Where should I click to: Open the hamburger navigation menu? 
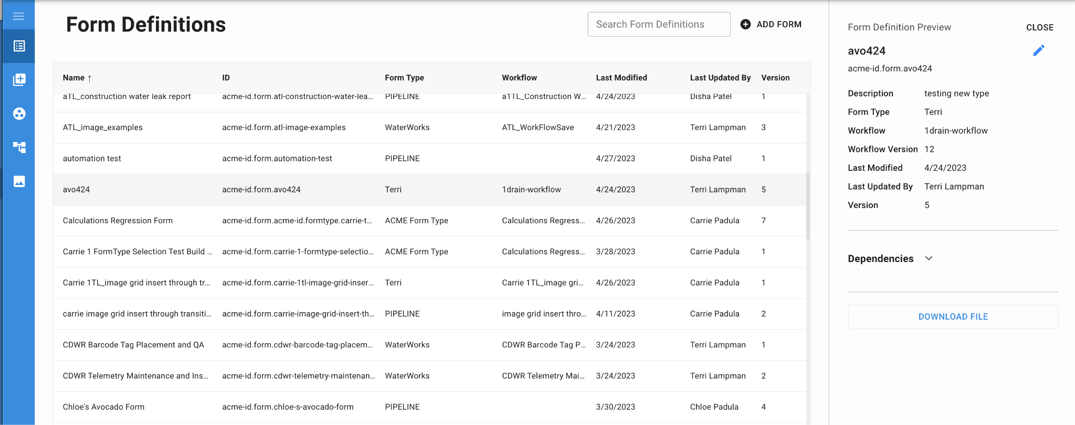(19, 16)
